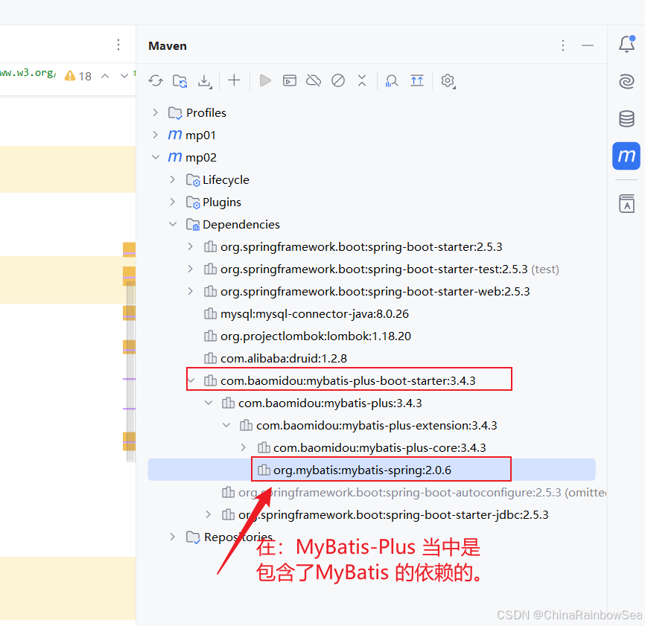This screenshot has height=626, width=645.
Task: Expand the mp01 module
Action: (x=155, y=135)
